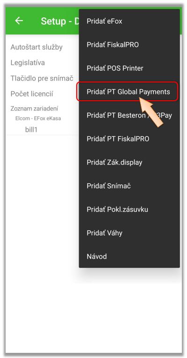Select Pridať PT Besteron A3Pay entry
Screen dimensions: 187x358
click(129, 115)
